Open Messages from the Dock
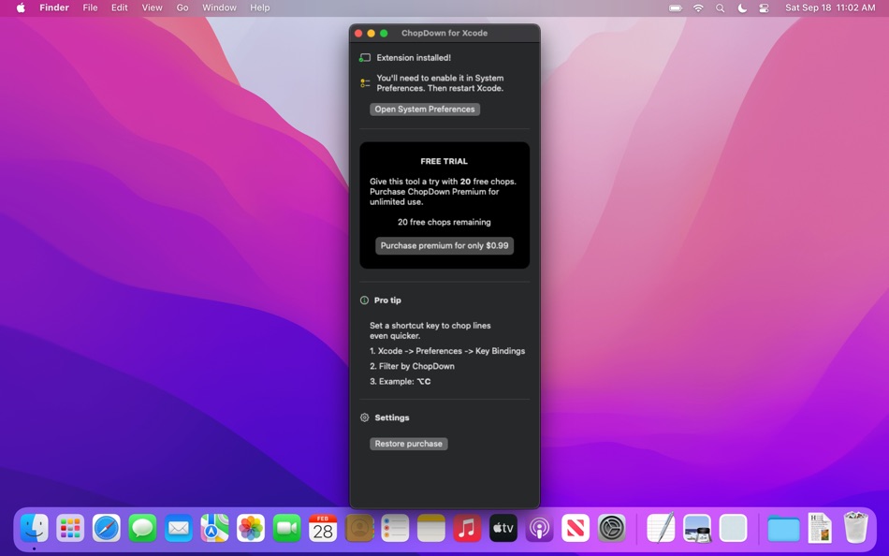This screenshot has width=889, height=556. click(142, 528)
